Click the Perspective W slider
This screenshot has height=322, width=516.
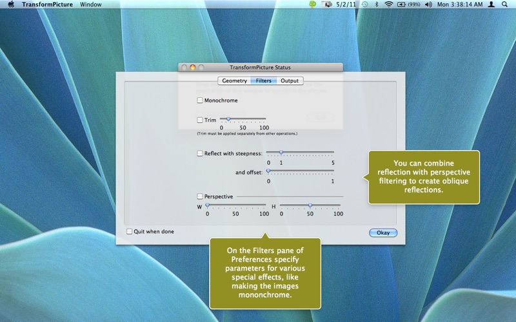[x=235, y=205]
